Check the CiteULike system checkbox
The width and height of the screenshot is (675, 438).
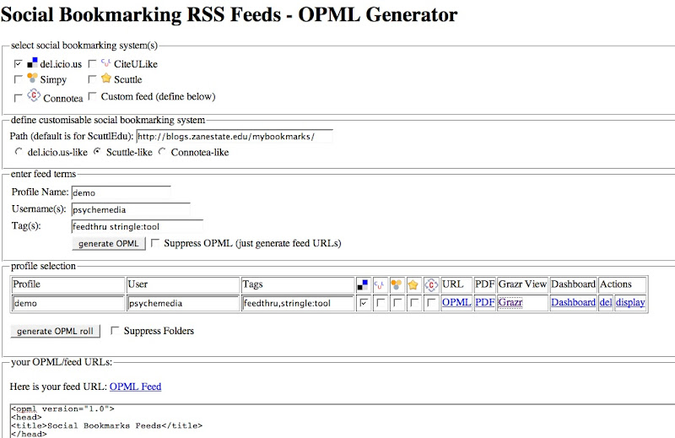click(92, 64)
